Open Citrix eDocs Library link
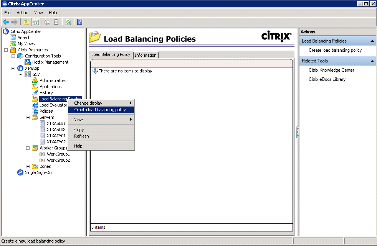 pyautogui.click(x=327, y=79)
